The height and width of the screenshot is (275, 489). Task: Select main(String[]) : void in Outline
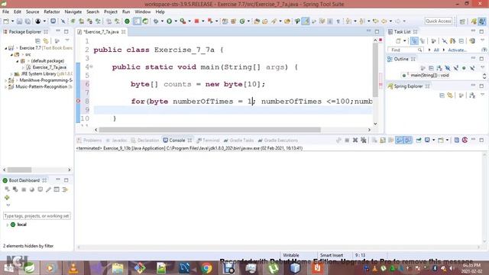(x=429, y=76)
